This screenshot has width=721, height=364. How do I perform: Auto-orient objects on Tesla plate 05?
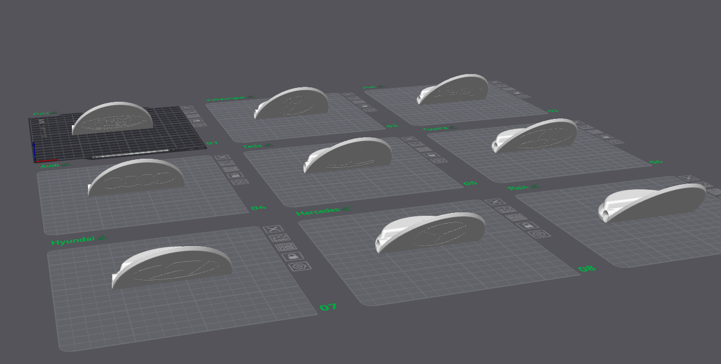416,144
